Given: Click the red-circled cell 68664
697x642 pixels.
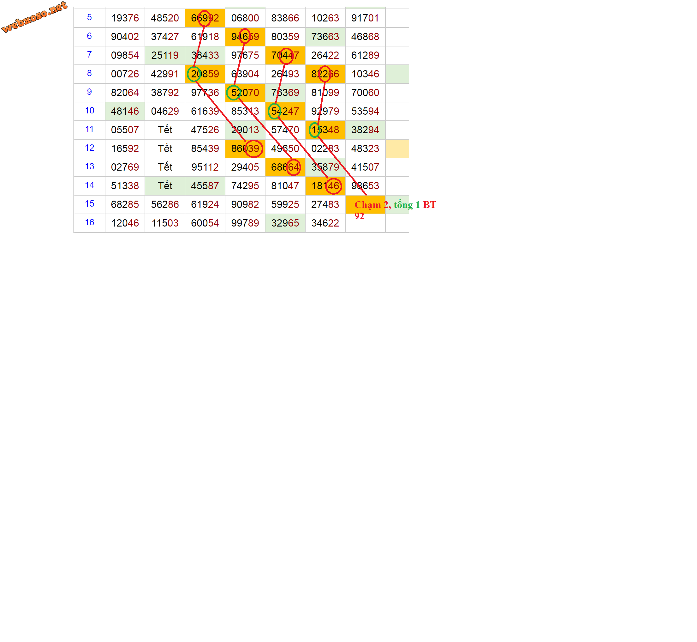Looking at the screenshot, I should 285,167.
